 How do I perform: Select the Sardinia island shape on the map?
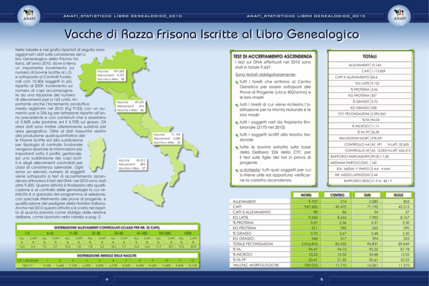point(97,154)
